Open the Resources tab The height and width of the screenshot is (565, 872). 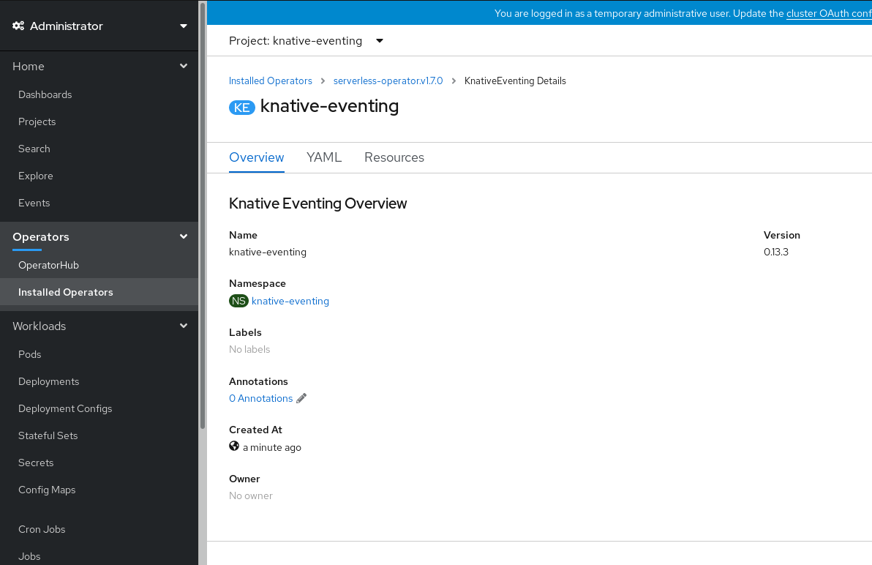coord(394,157)
